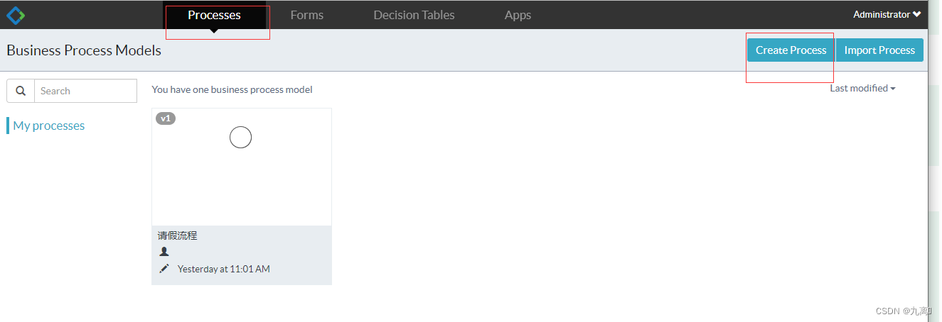Open the Decision Tables tab

click(414, 15)
